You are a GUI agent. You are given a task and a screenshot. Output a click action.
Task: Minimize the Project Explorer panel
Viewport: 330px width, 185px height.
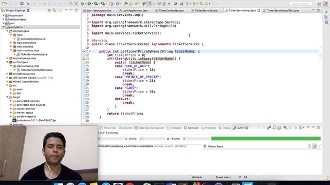click(x=71, y=10)
